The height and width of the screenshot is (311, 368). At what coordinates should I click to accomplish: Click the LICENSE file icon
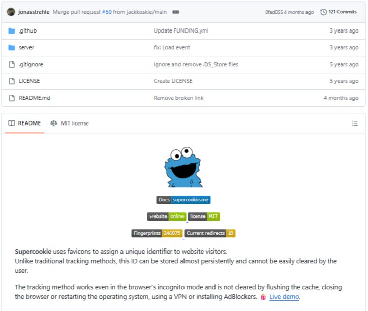[12, 81]
